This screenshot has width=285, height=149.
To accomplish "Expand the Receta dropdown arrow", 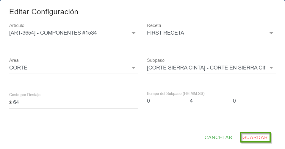I will [271, 33].
